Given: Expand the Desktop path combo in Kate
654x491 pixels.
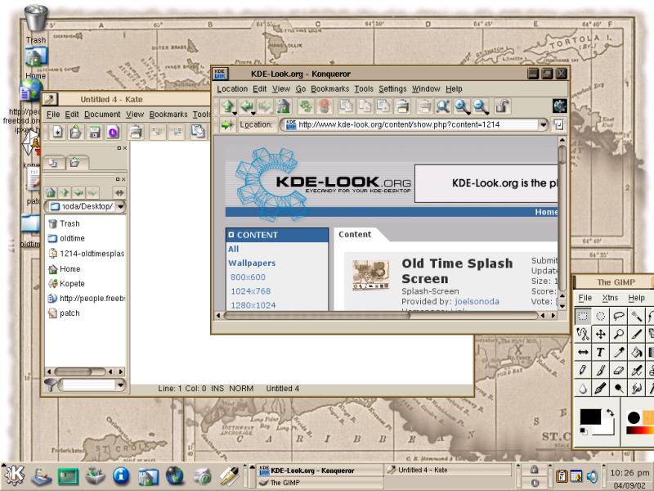Looking at the screenshot, I should 120,206.
